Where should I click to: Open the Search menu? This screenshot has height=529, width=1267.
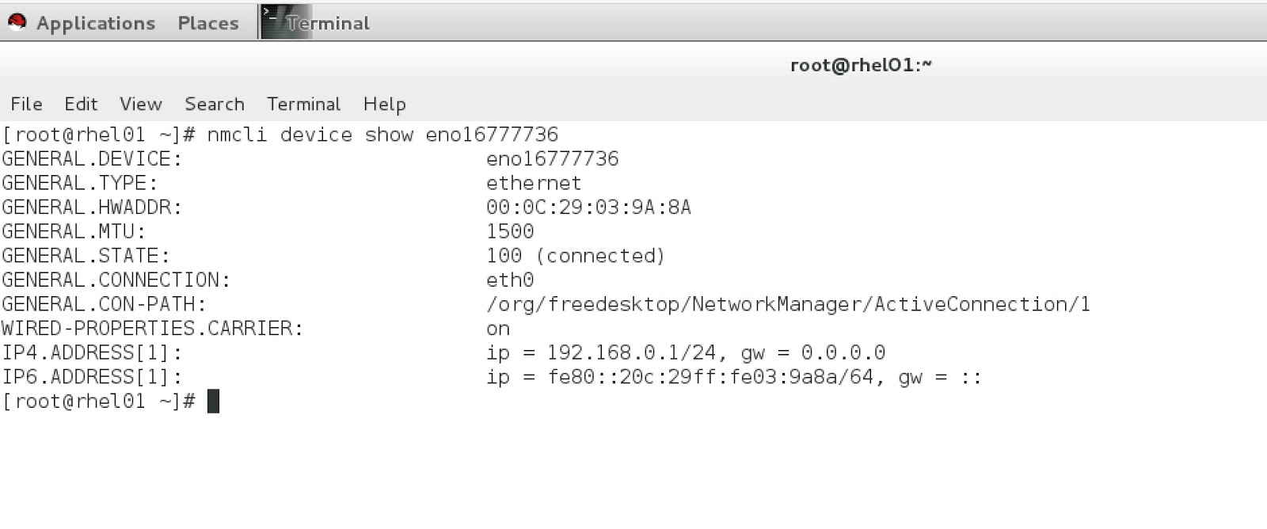point(213,104)
